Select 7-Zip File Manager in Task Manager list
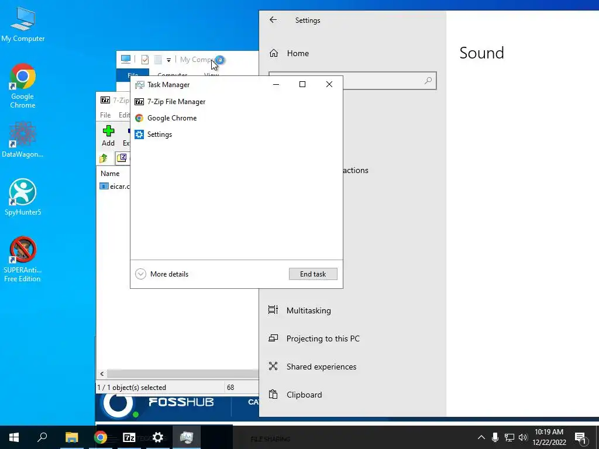The height and width of the screenshot is (449, 599). 236,102
